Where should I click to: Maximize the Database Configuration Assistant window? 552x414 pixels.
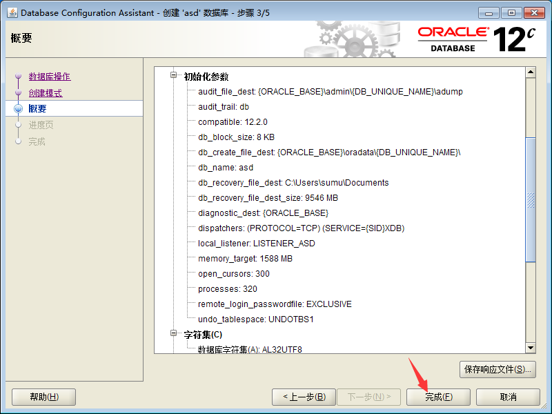[511, 12]
